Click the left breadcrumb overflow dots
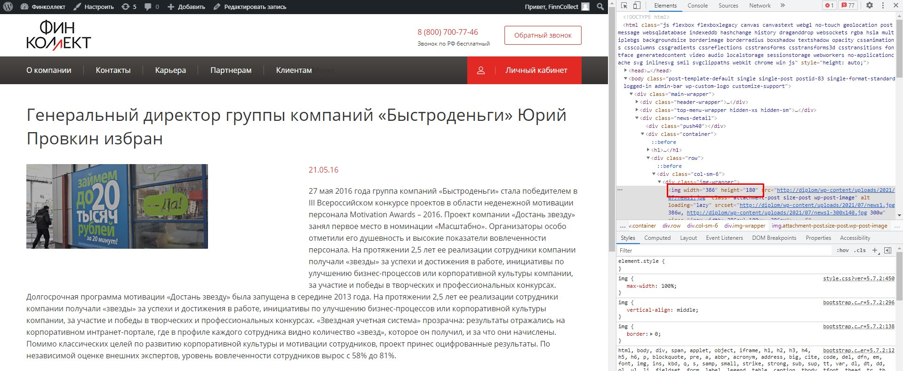The image size is (903, 371). point(623,226)
